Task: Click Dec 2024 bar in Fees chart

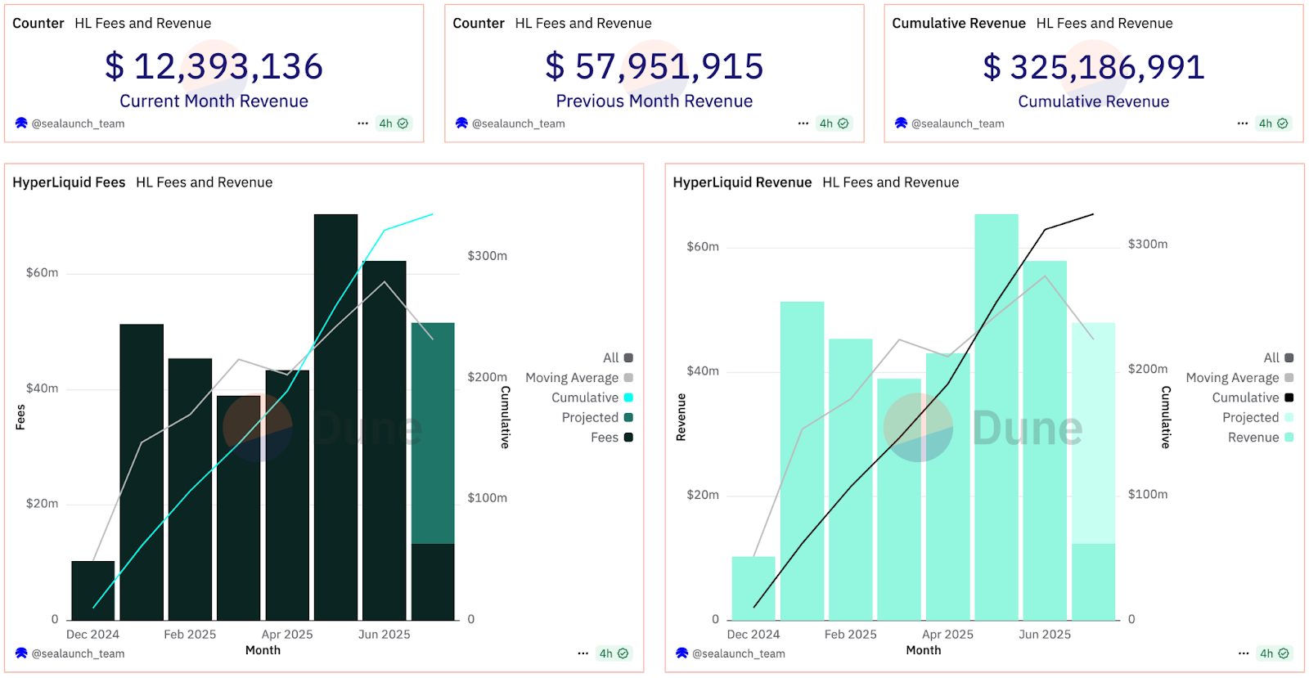Action: [x=92, y=590]
